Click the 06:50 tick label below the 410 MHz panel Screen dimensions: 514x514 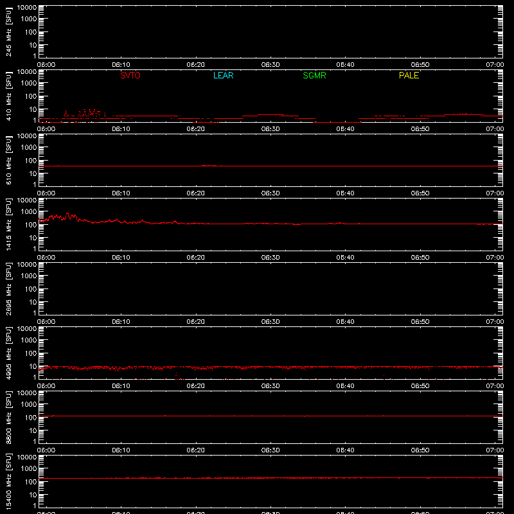[420, 129]
